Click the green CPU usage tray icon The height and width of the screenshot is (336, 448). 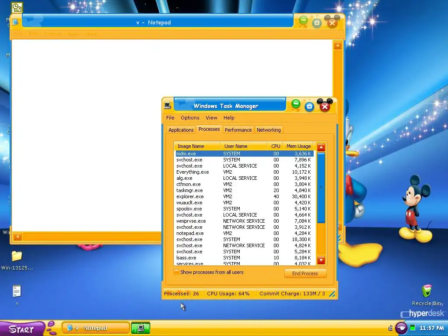pyautogui.click(x=412, y=328)
